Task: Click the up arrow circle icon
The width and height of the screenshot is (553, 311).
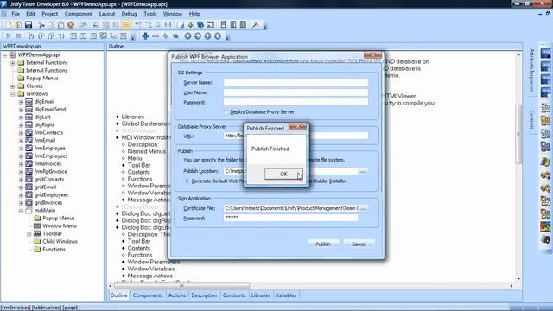Action: [x=207, y=36]
